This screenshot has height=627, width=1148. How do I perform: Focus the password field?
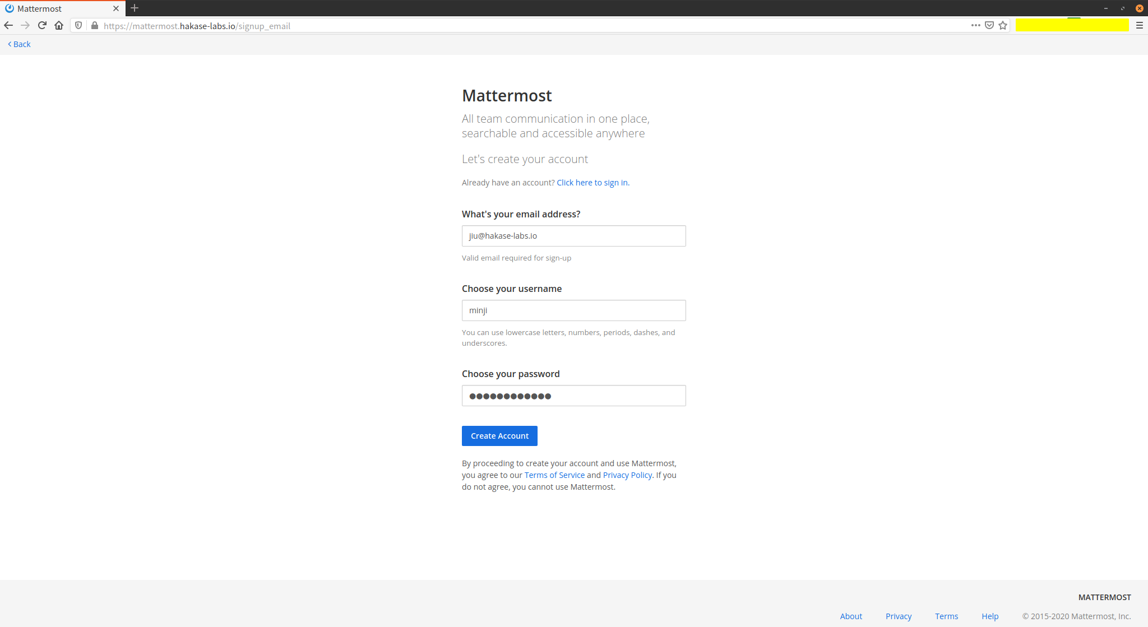click(x=573, y=396)
